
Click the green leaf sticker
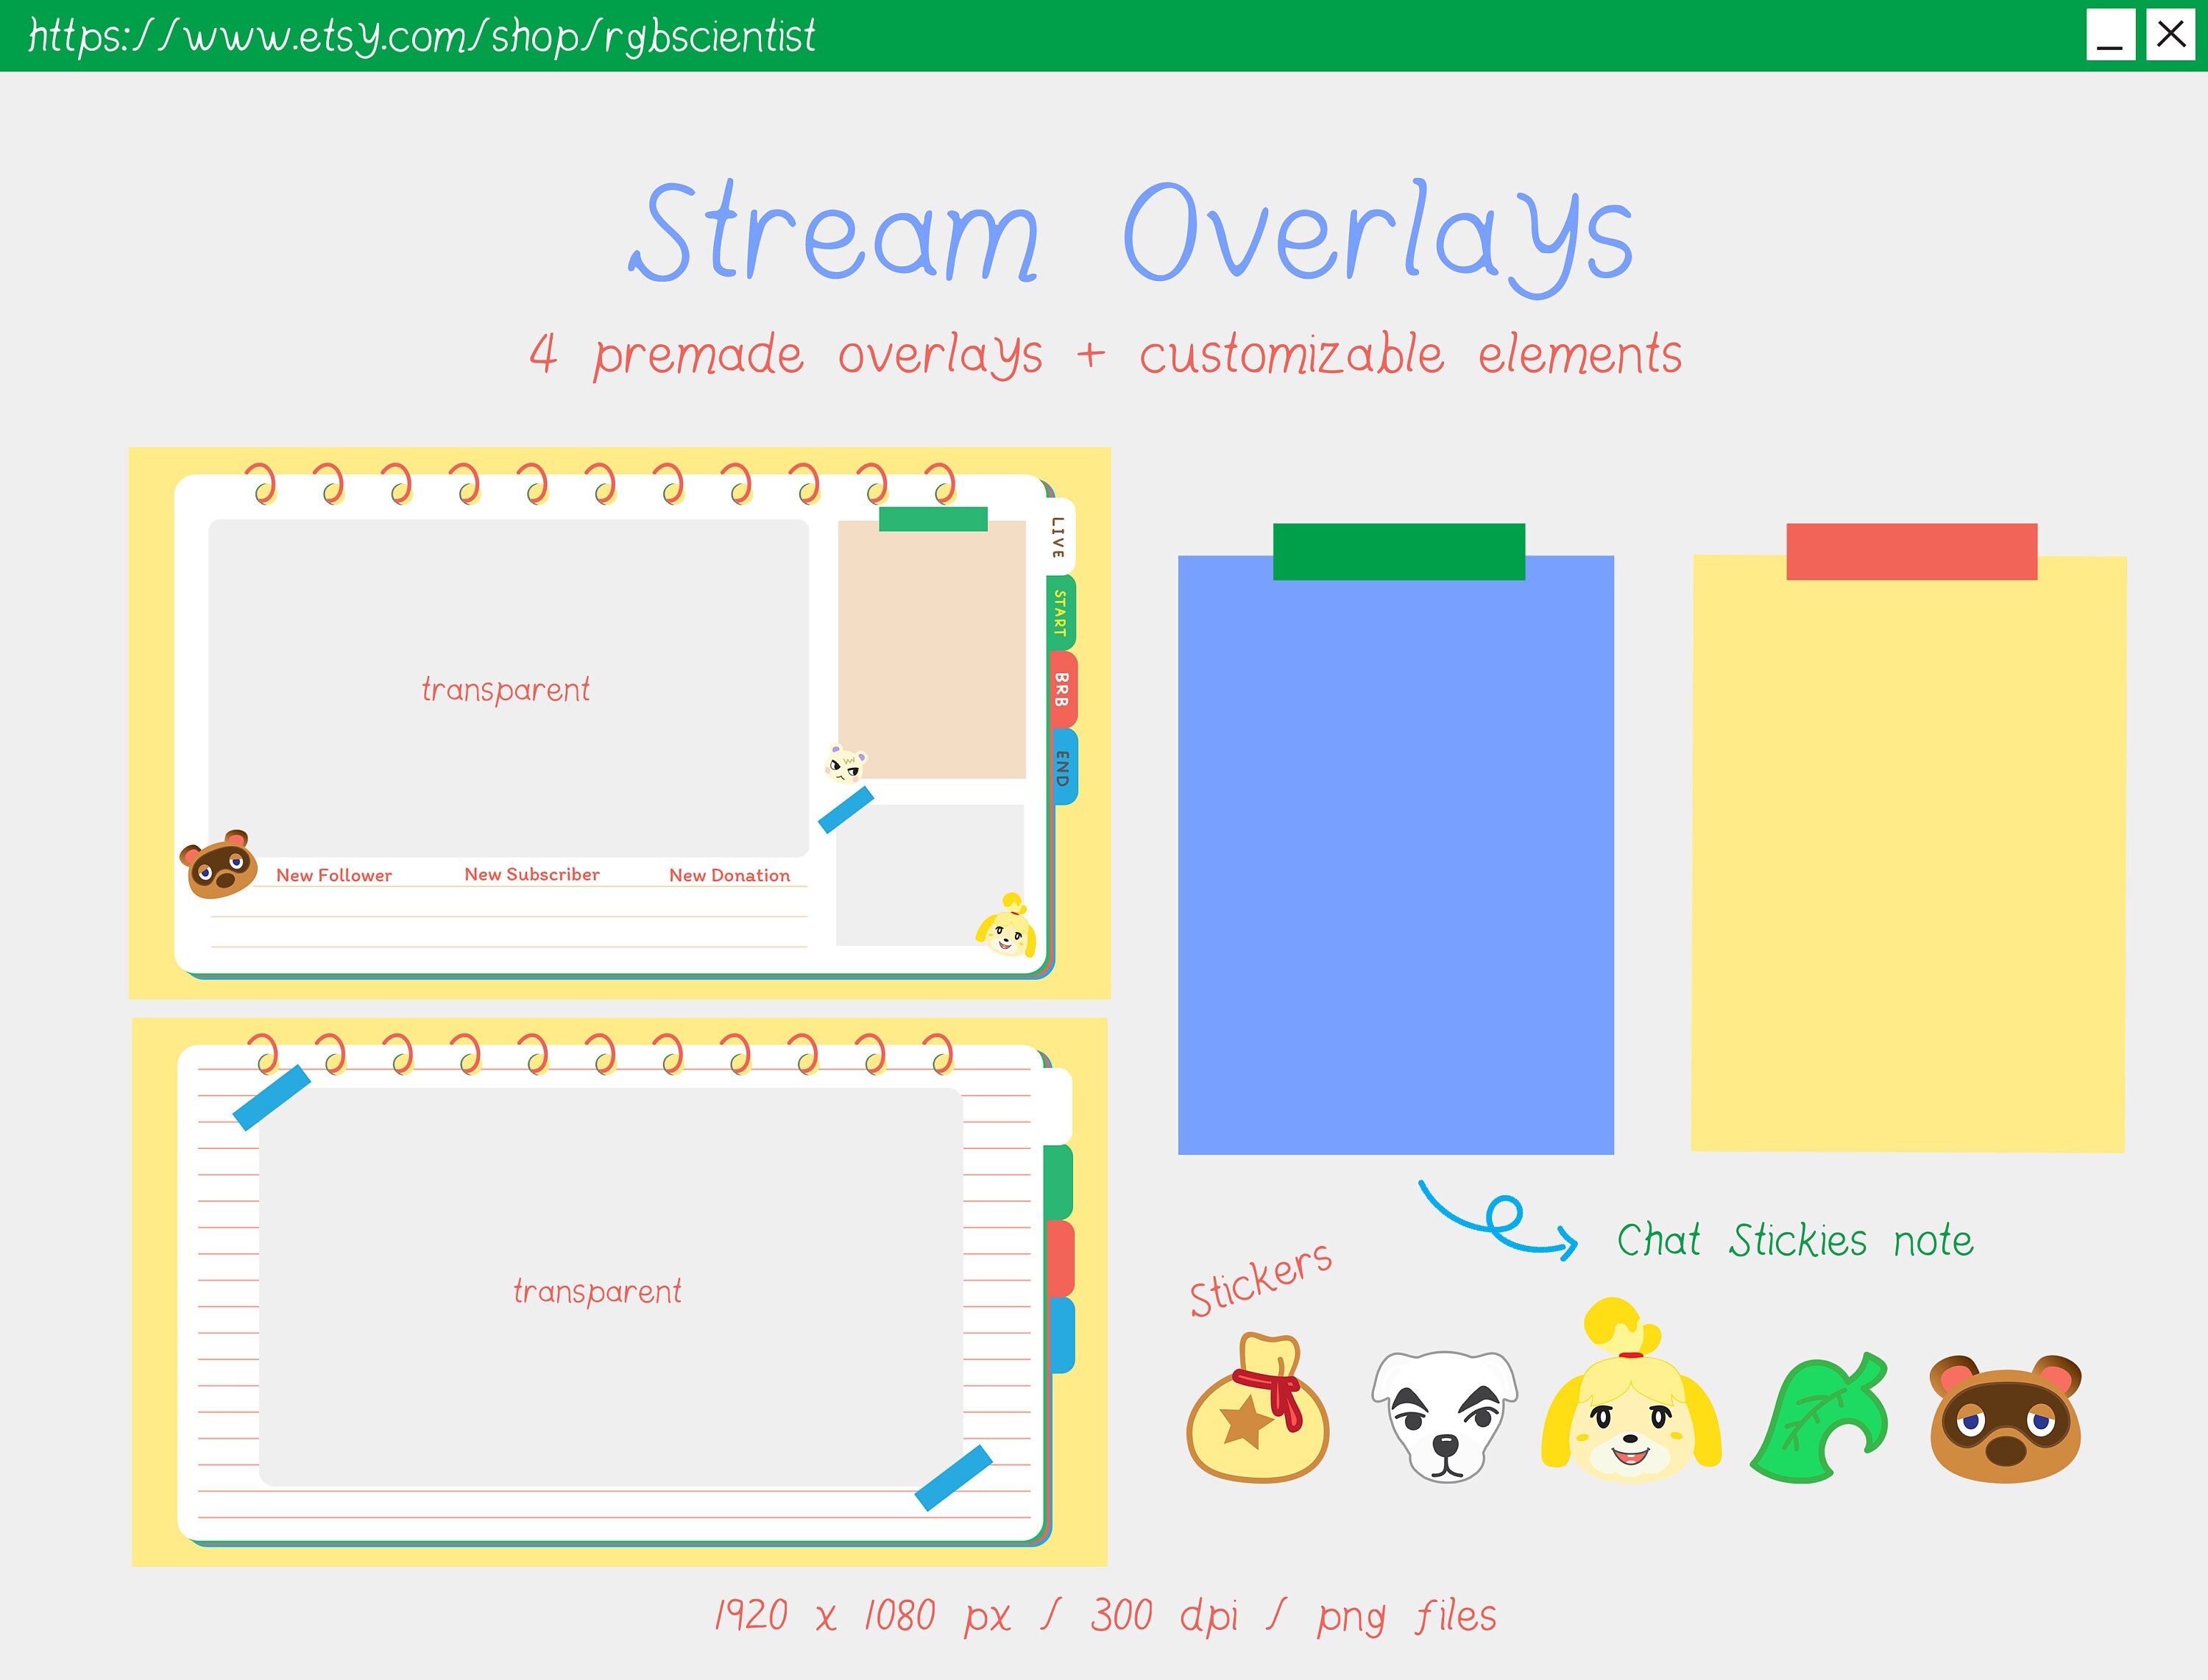[1819, 1417]
